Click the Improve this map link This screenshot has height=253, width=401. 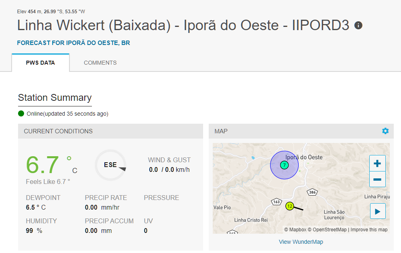(x=369, y=230)
